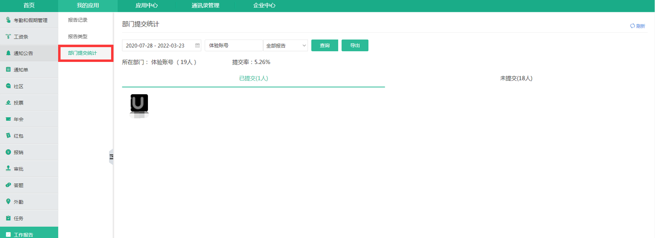
Task: Click the 体验账号 department input field
Action: (x=234, y=46)
